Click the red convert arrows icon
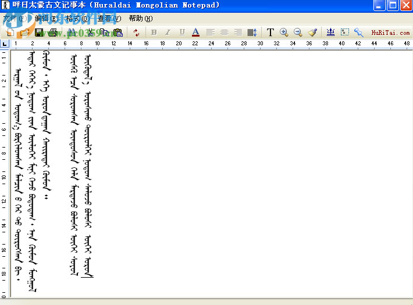 [136, 33]
